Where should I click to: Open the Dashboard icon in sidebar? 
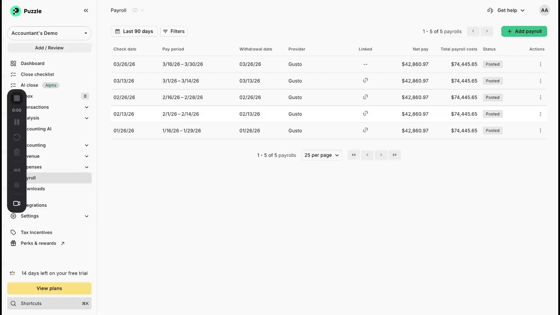pyautogui.click(x=13, y=63)
